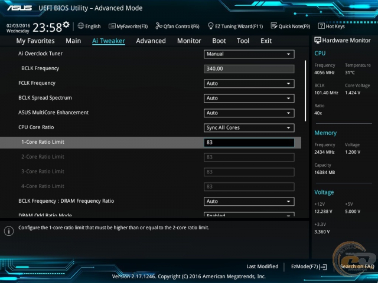Click the Ai Overclock Tuner label
The height and width of the screenshot is (283, 378).
coord(40,54)
